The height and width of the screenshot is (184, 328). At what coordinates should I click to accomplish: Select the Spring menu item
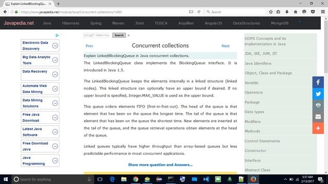pyautogui.click(x=96, y=23)
